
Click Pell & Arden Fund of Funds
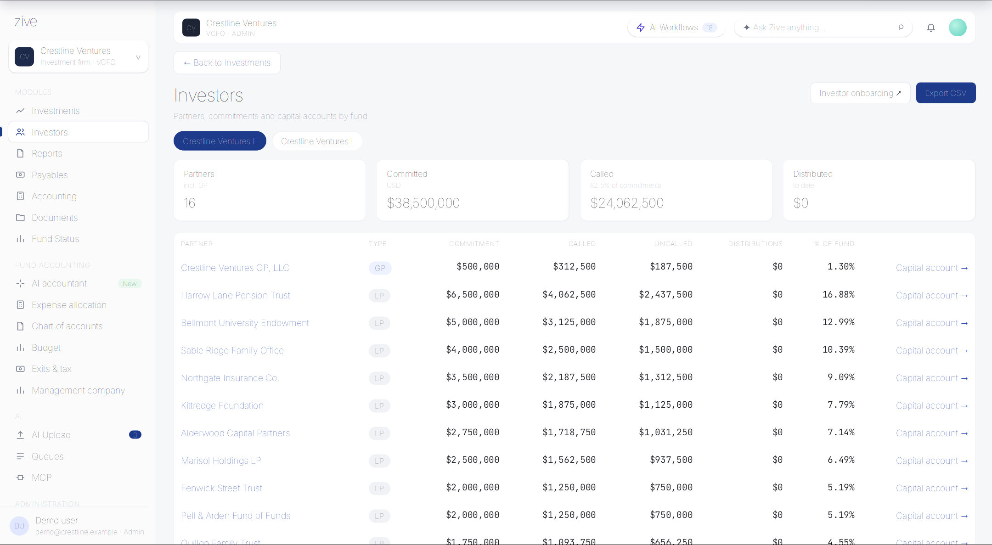click(236, 516)
